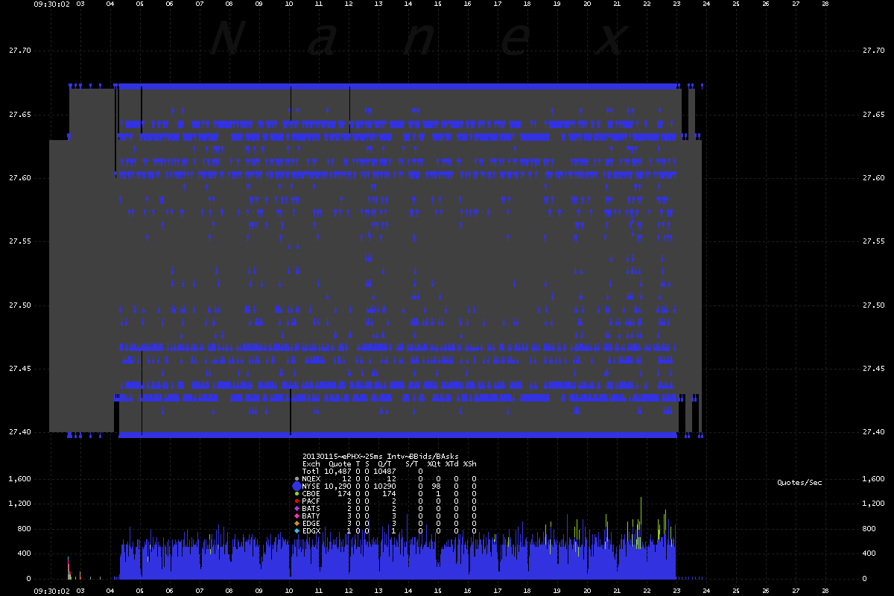Screen dimensions: 894x596
Task: Click the '27.60' price label on left axis
Action: click(19, 178)
